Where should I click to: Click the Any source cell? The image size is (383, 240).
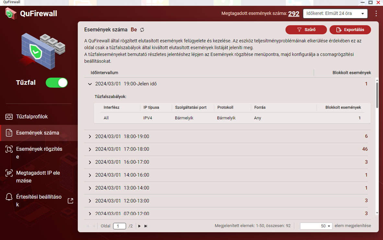[258, 118]
